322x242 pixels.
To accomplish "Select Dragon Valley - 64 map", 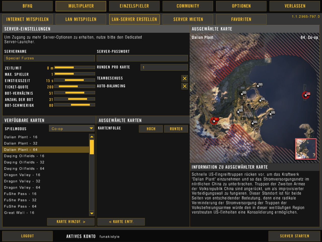I will pos(46,188).
